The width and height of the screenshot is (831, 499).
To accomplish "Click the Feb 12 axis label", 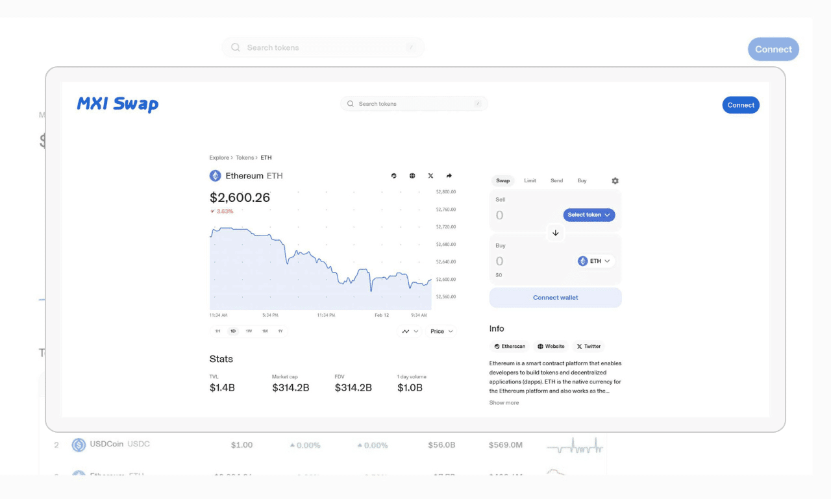I will (x=381, y=315).
